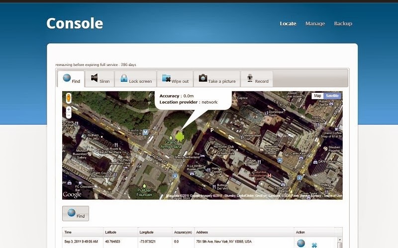398x248 pixels.
Task: Go to the Locate page
Action: pyautogui.click(x=288, y=23)
